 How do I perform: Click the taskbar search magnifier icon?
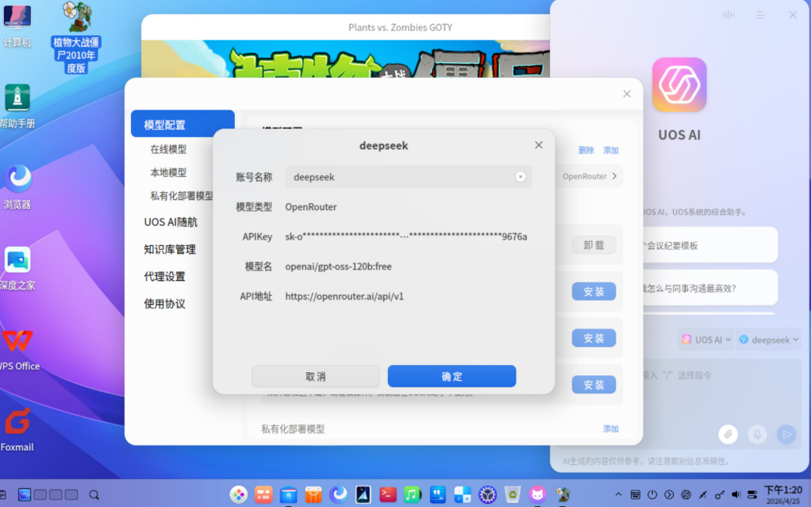94,494
